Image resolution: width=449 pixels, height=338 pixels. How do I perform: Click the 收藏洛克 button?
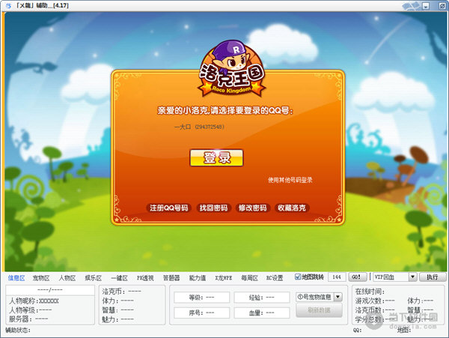point(292,208)
